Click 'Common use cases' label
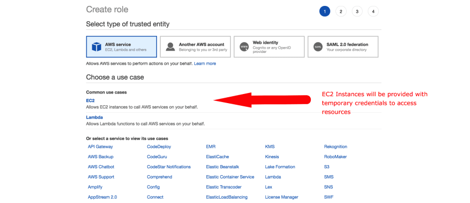The image size is (470, 203). [x=106, y=92]
